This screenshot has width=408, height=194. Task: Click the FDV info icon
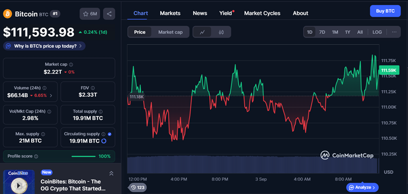click(93, 88)
